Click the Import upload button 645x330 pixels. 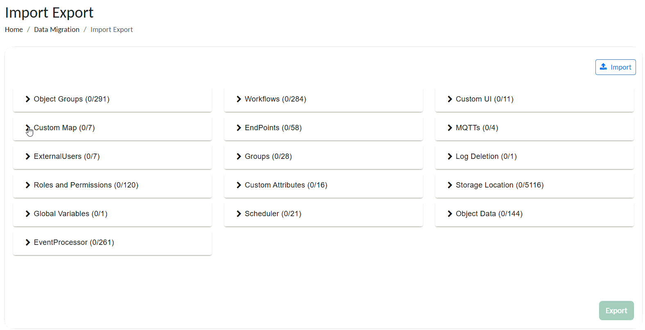(x=615, y=67)
